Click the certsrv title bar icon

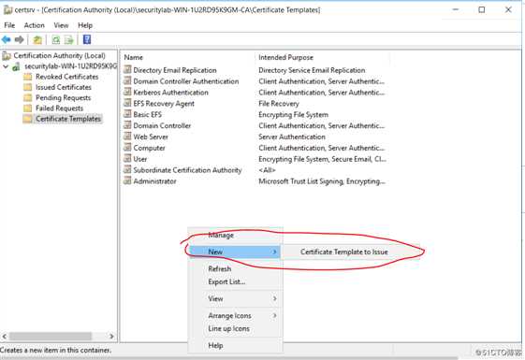7,10
